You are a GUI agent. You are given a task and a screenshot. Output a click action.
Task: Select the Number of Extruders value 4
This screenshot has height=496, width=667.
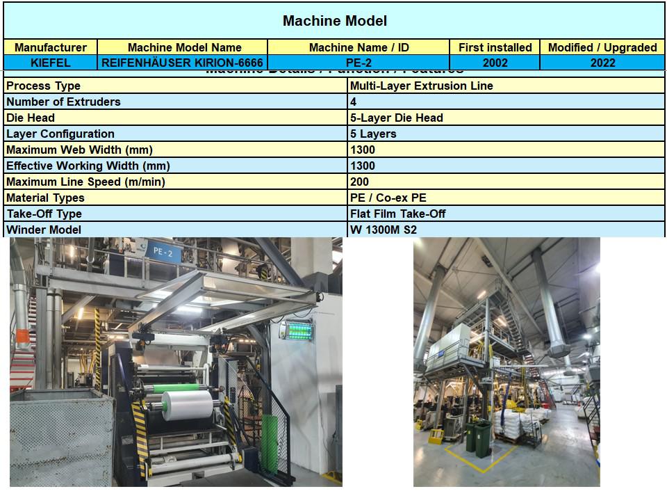pyautogui.click(x=506, y=102)
